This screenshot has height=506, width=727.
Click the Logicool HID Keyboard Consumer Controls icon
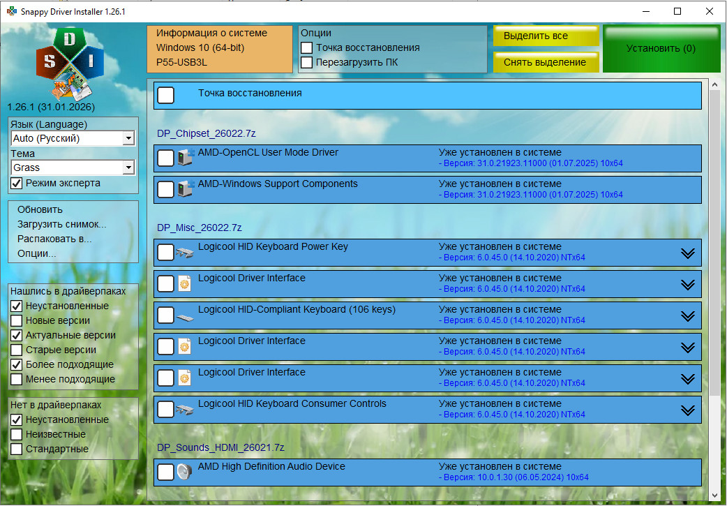click(185, 410)
